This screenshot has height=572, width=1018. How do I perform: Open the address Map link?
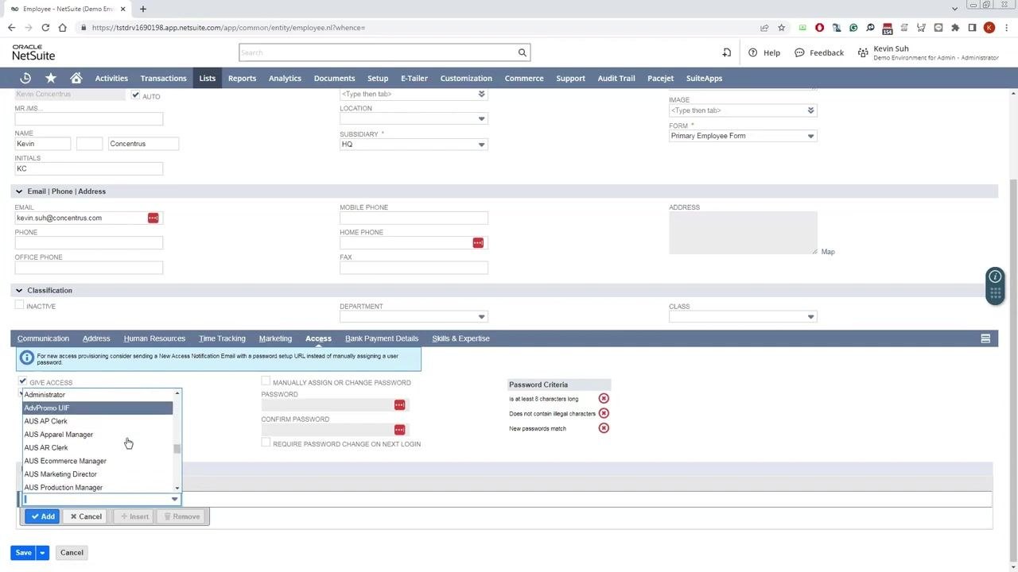click(828, 252)
